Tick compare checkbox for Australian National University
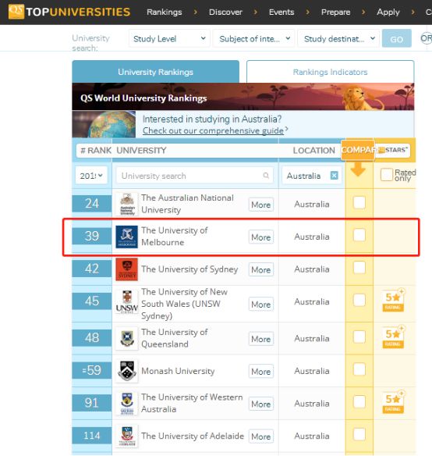Image resolution: width=432 pixels, height=456 pixels. point(359,202)
